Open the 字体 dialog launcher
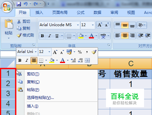Screen dimensions: 152x115 coord(109,45)
